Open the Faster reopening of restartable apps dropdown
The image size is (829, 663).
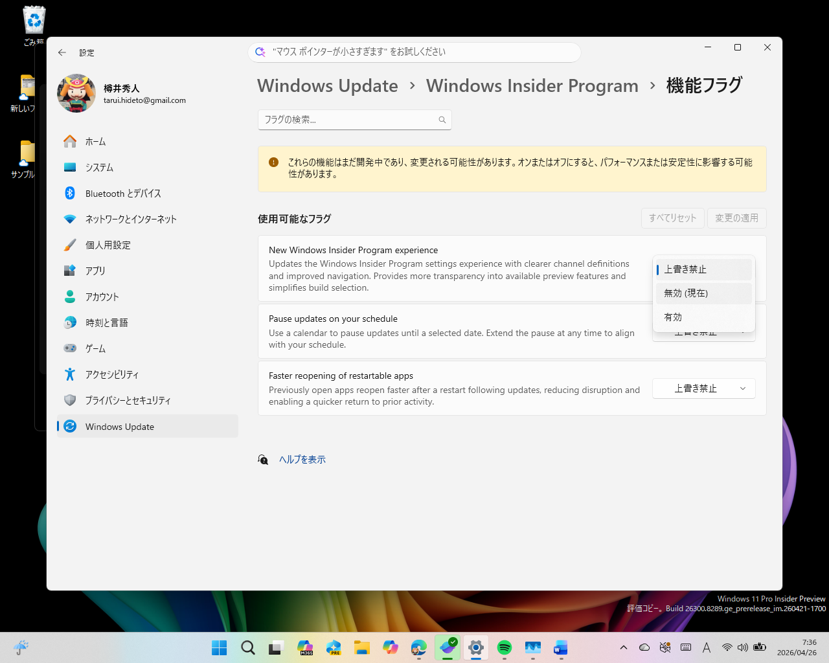pos(703,388)
